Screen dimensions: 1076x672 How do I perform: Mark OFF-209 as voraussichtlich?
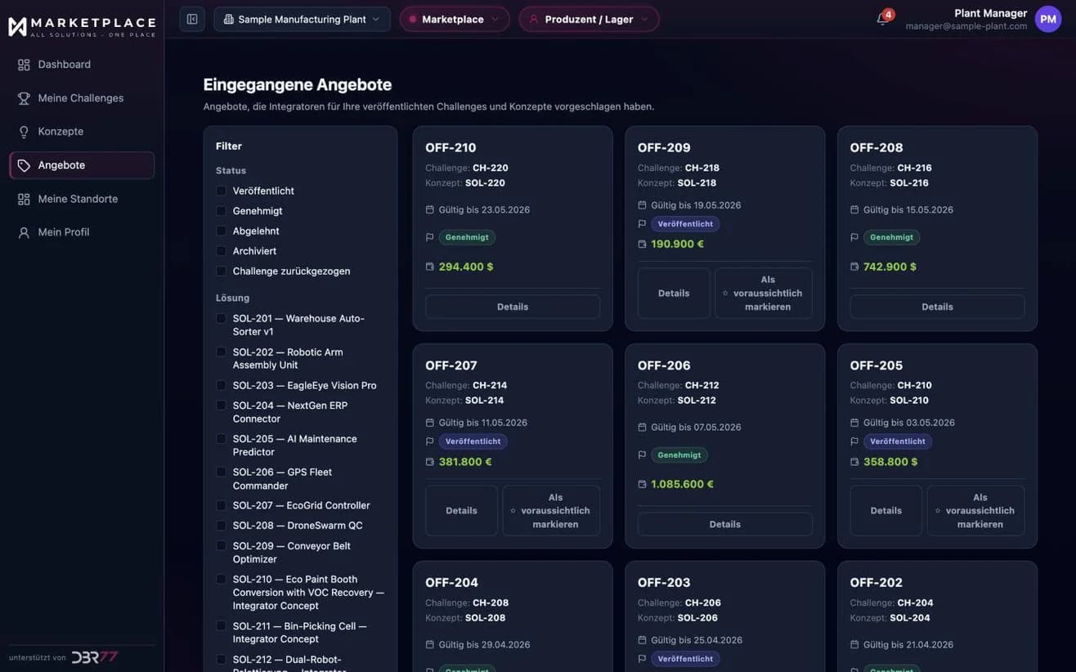[764, 293]
